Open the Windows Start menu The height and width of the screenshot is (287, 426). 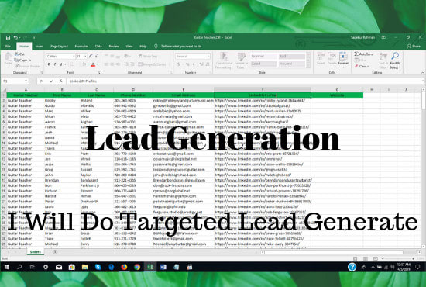6,267
